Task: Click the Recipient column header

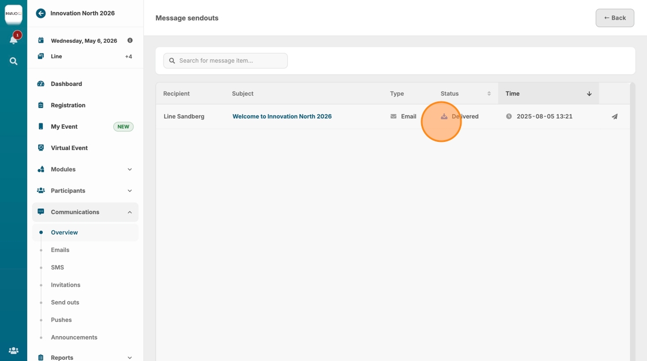Action: click(176, 93)
